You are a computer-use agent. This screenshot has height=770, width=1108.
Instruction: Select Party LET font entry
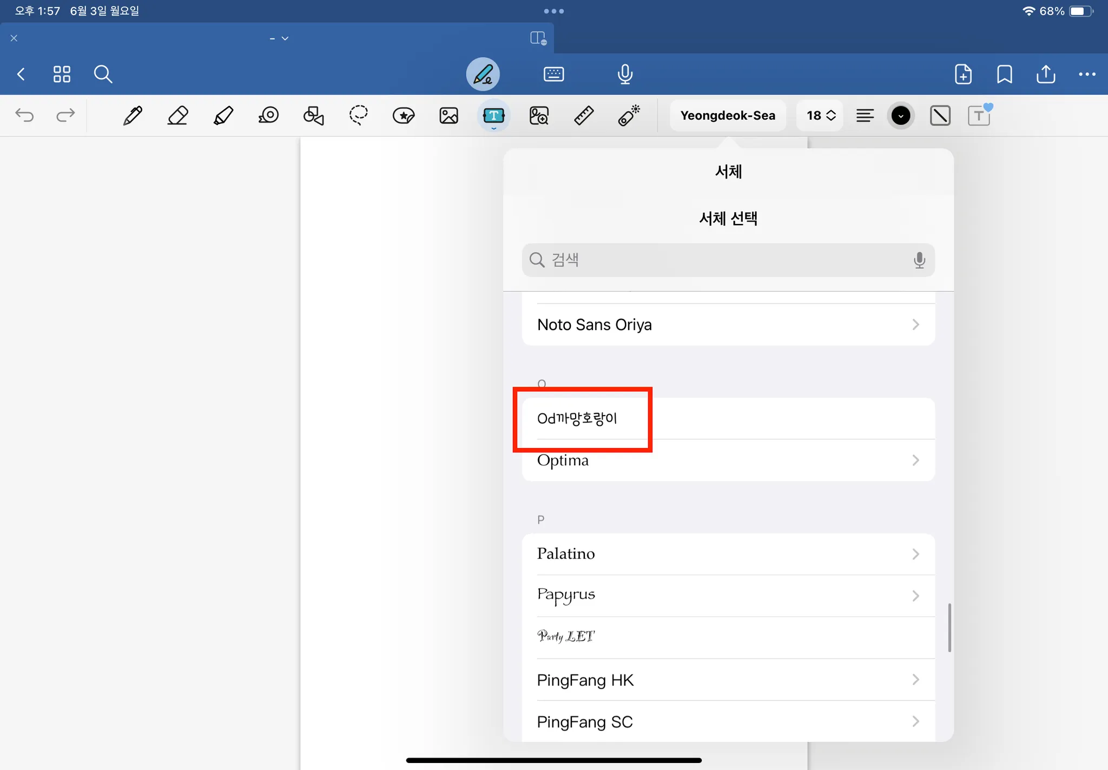pos(565,636)
